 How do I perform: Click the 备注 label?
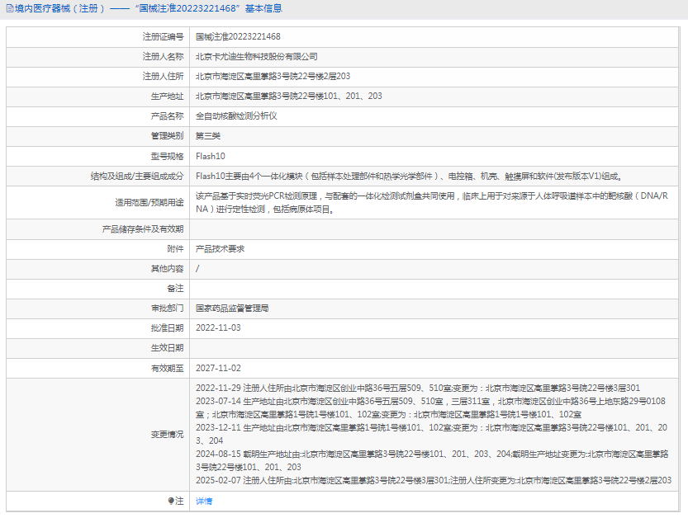pos(175,289)
